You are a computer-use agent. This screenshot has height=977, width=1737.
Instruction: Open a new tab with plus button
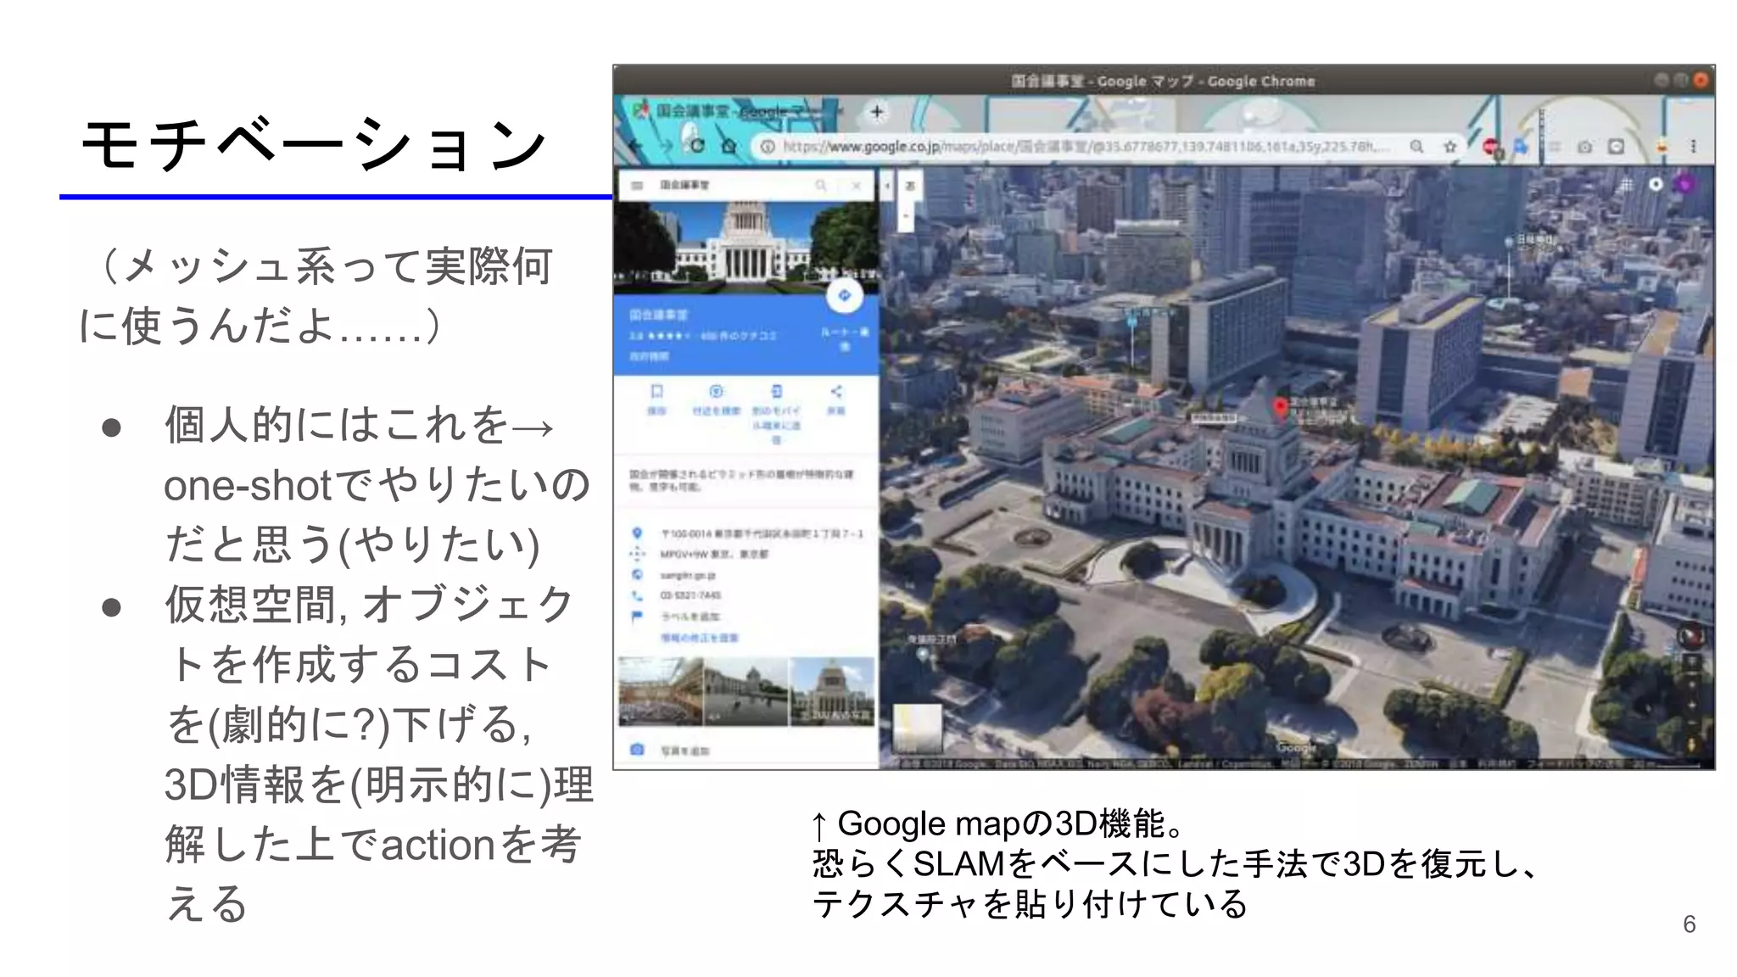[877, 111]
